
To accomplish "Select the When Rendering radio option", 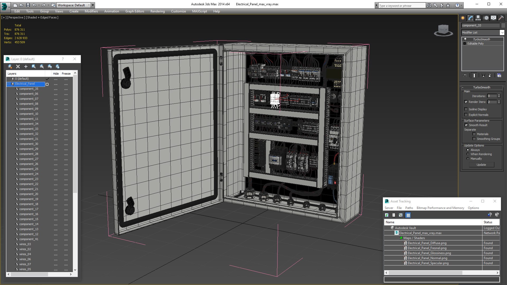I will click(x=468, y=154).
